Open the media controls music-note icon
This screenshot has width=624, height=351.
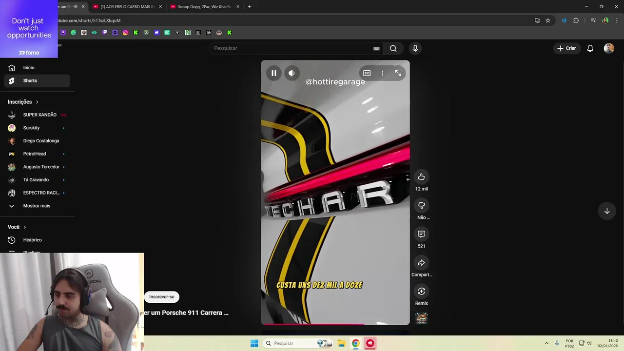tap(593, 20)
